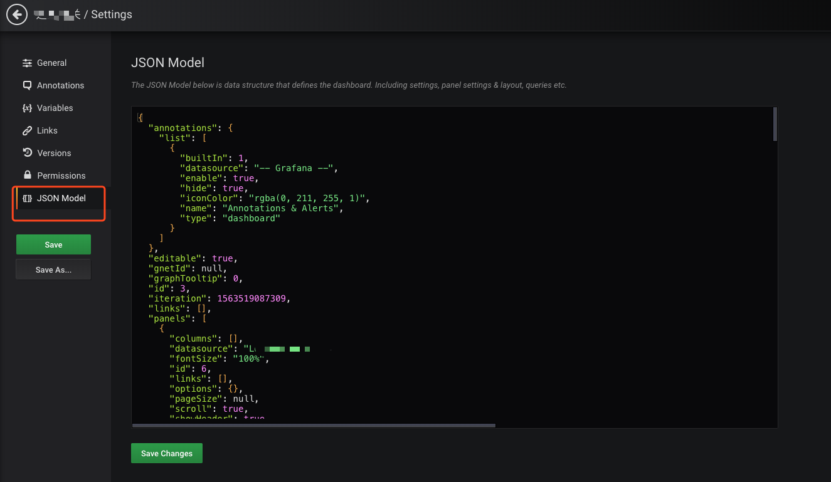Click the Permissions lock icon
Screen dimensions: 831x482
coord(27,176)
